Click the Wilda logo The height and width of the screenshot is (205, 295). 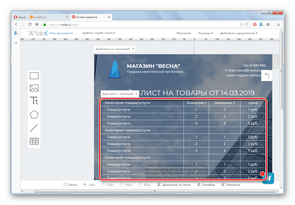38,33
